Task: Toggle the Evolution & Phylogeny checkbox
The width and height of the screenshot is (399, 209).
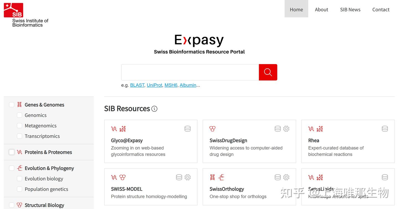Action: click(12, 168)
